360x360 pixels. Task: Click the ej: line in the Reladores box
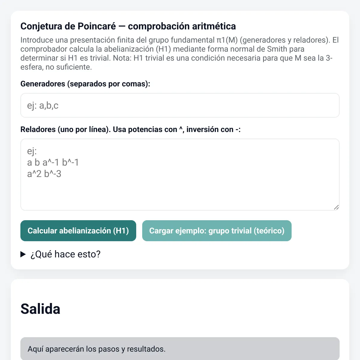(x=32, y=151)
